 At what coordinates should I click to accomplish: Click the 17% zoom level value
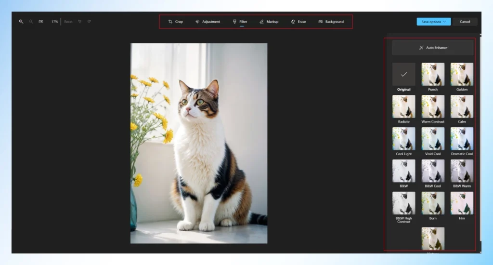point(55,22)
